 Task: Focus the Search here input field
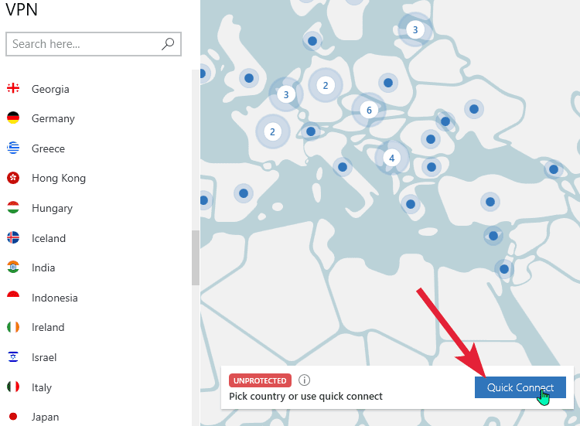tap(94, 44)
